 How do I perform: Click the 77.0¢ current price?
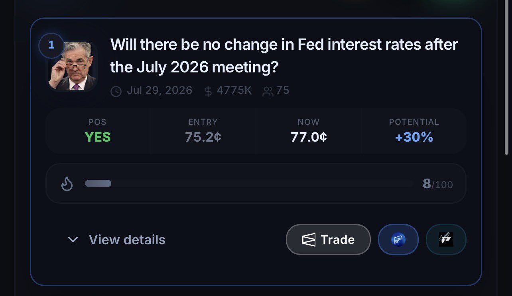pos(309,137)
